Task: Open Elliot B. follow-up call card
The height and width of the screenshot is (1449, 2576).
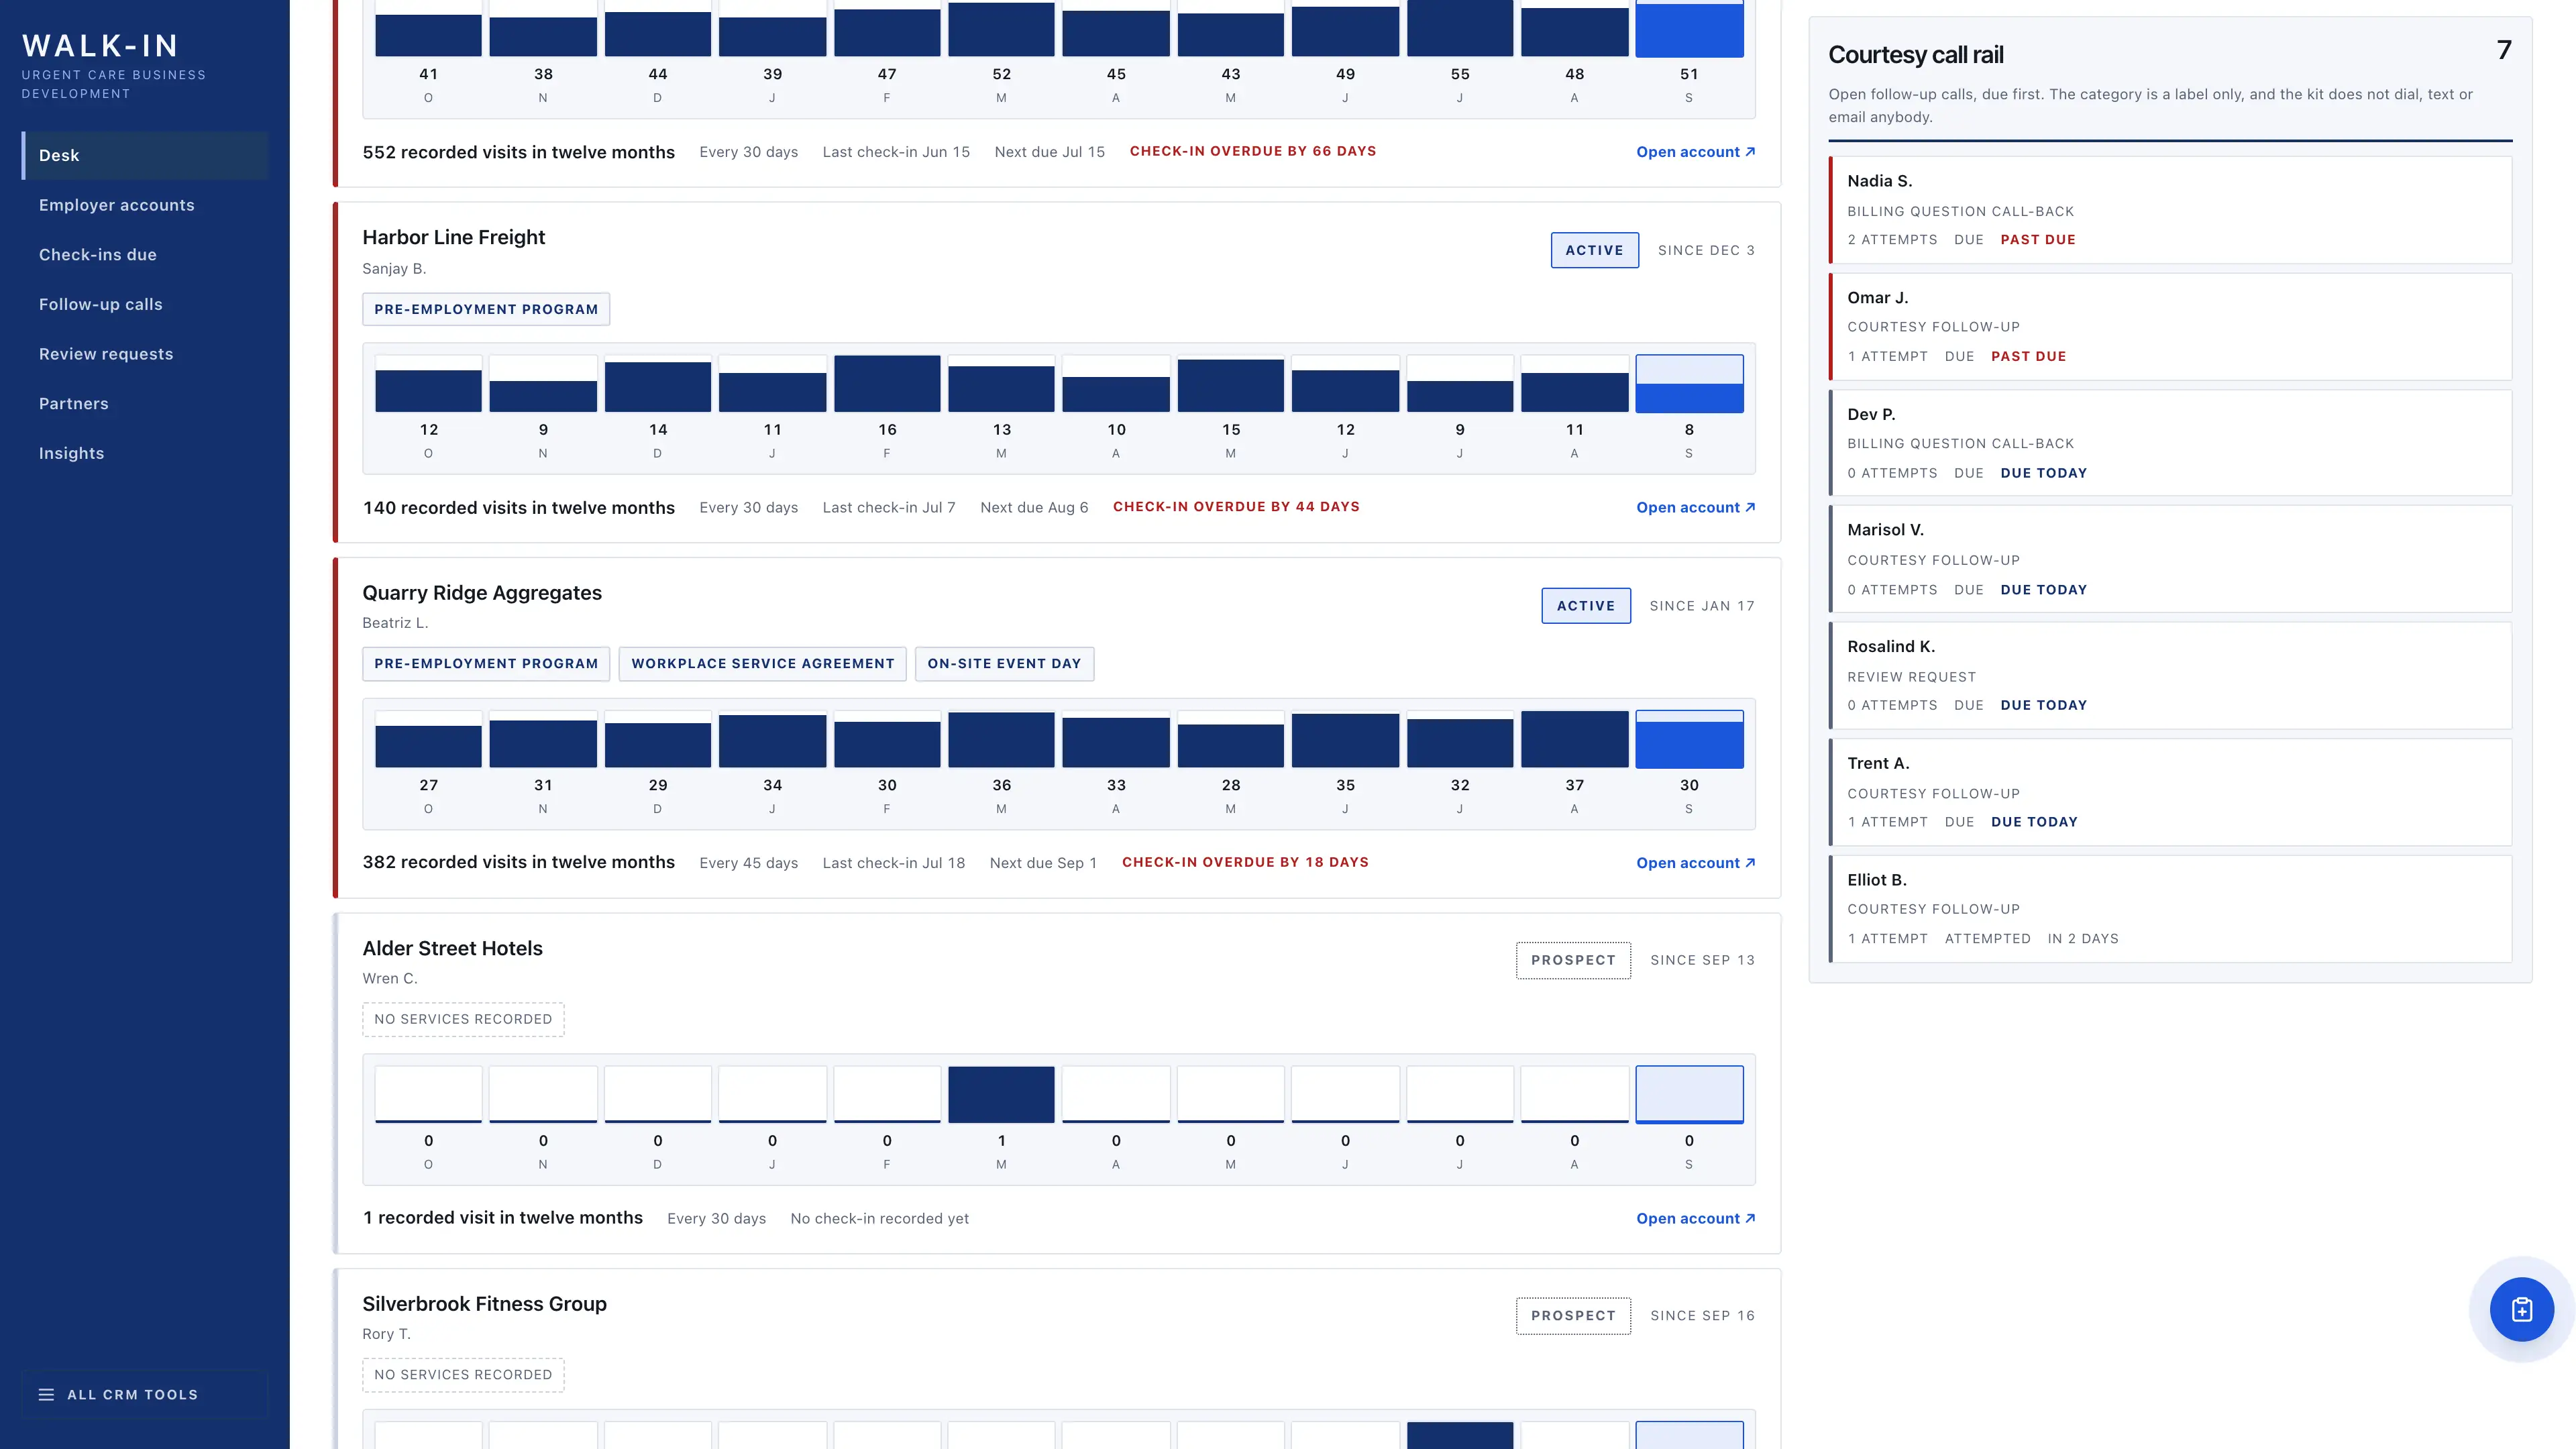Action: 2170,909
